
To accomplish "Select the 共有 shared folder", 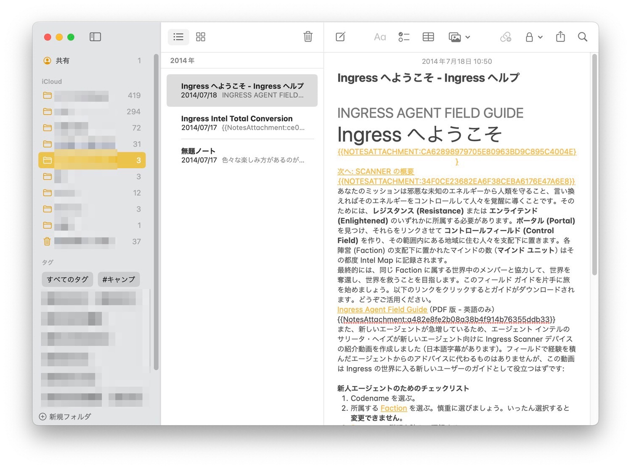I will 92,60.
